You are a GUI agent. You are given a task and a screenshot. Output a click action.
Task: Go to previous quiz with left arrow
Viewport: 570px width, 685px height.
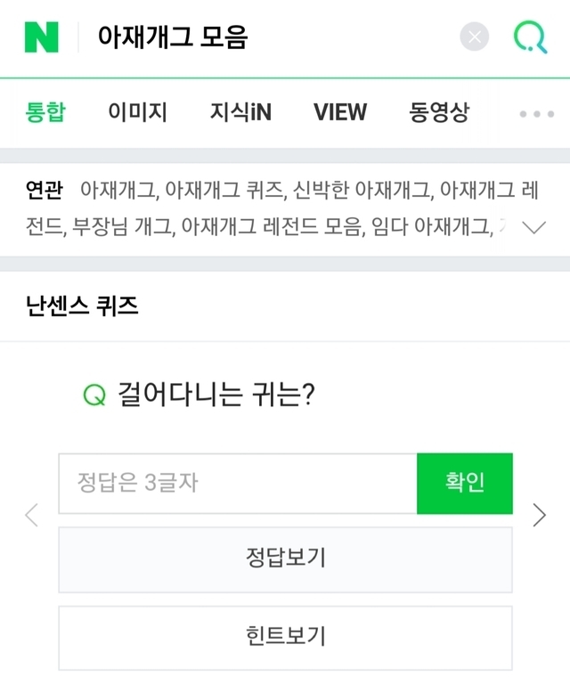(x=32, y=514)
